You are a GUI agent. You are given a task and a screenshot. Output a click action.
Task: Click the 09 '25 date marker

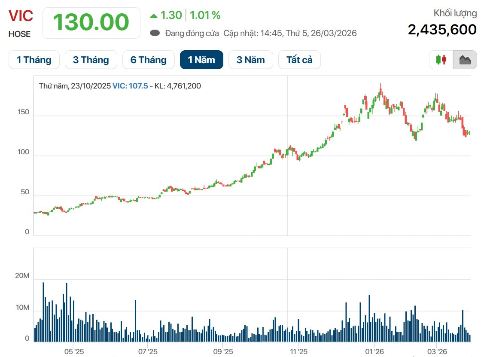223,351
